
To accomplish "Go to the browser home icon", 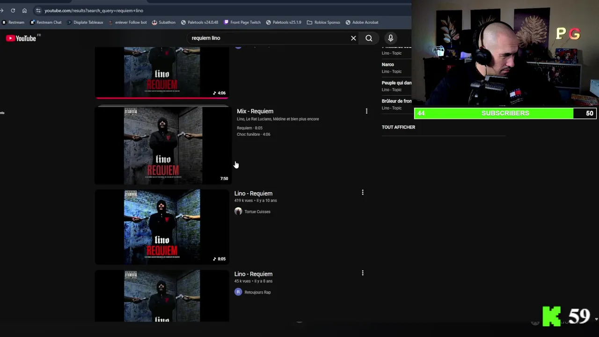I will [24, 10].
